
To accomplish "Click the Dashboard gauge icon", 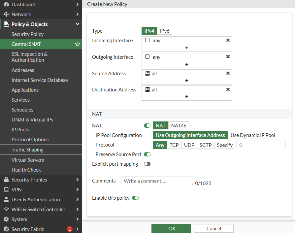I will 6,4.
